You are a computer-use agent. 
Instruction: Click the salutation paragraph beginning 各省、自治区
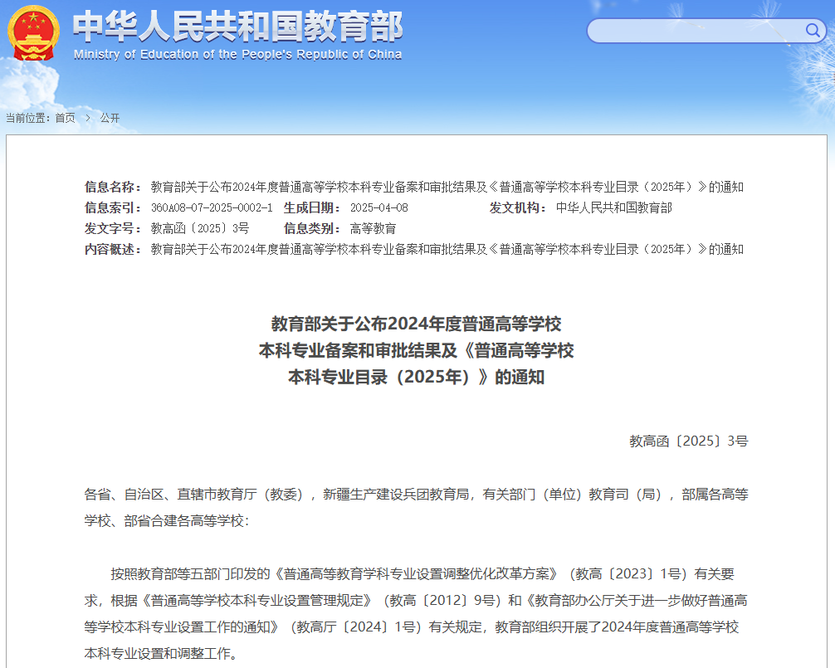(x=416, y=507)
